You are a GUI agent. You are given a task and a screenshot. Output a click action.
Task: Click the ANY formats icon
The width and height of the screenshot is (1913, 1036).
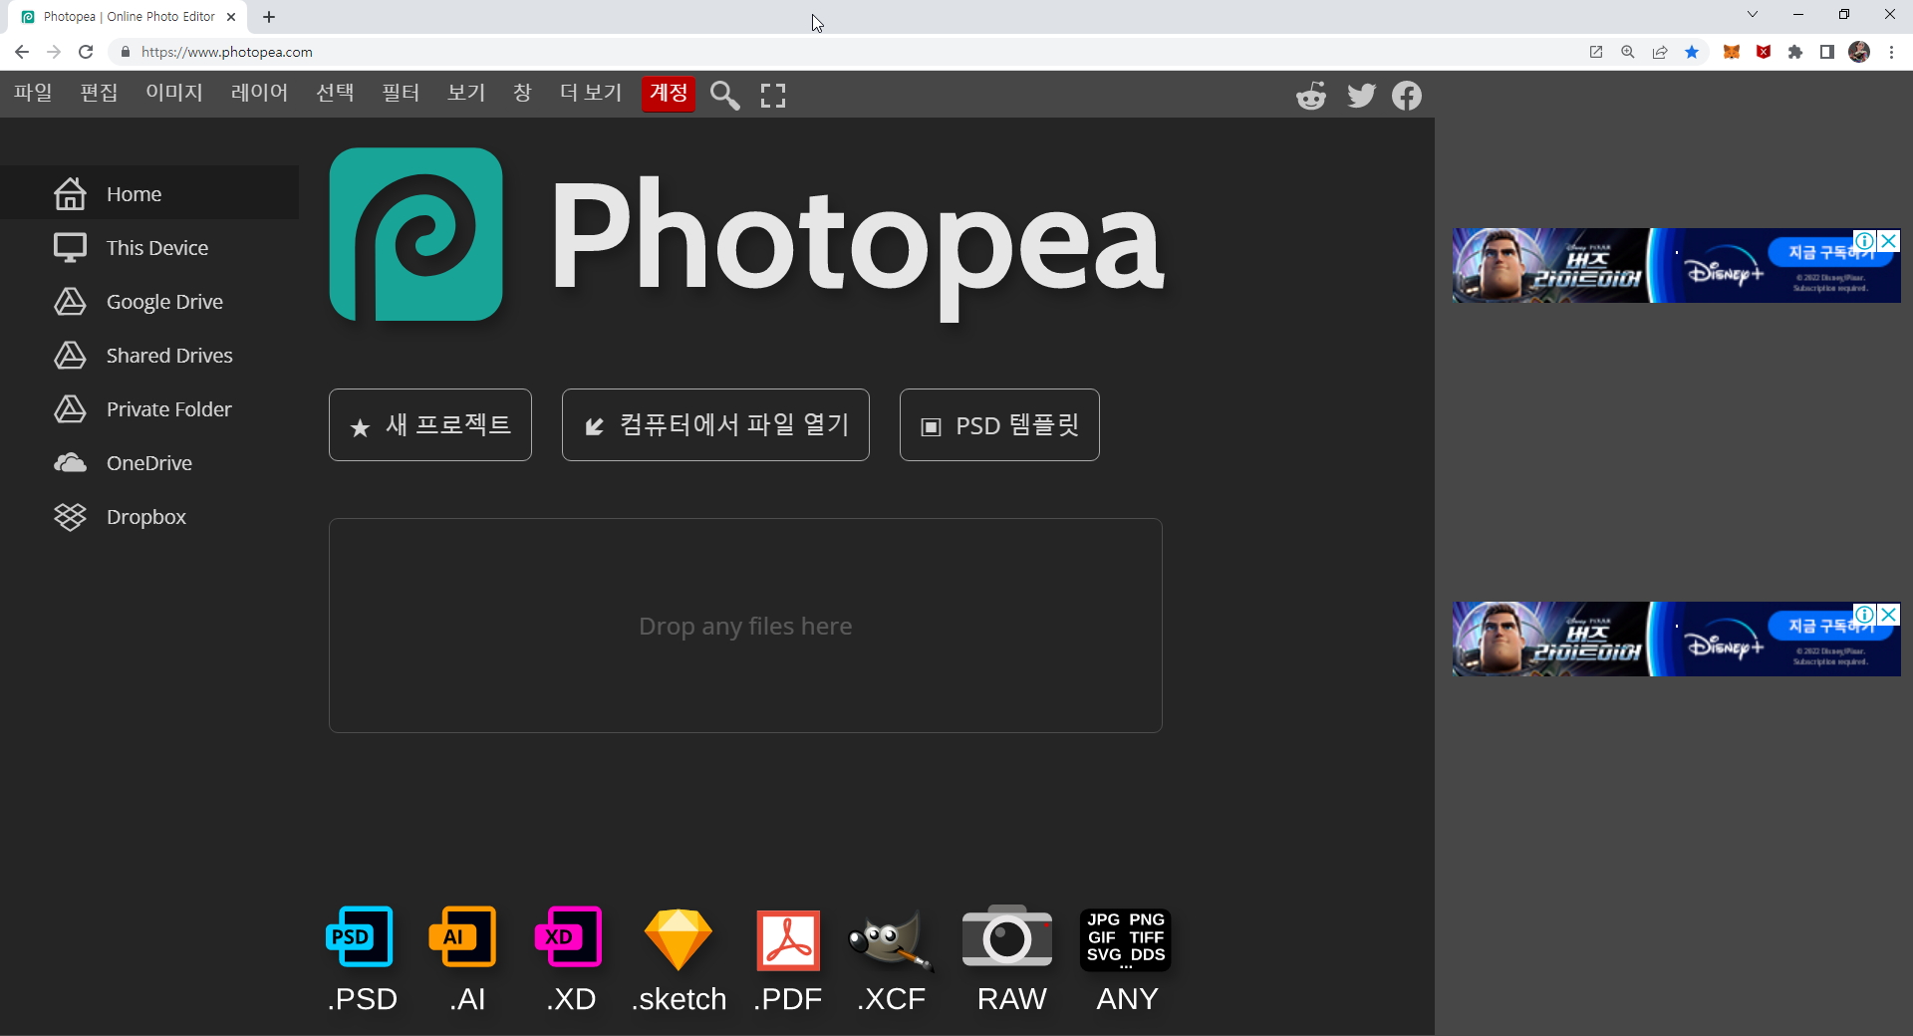point(1126,939)
